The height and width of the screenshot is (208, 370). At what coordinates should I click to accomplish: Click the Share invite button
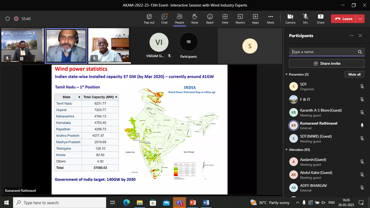tap(327, 63)
